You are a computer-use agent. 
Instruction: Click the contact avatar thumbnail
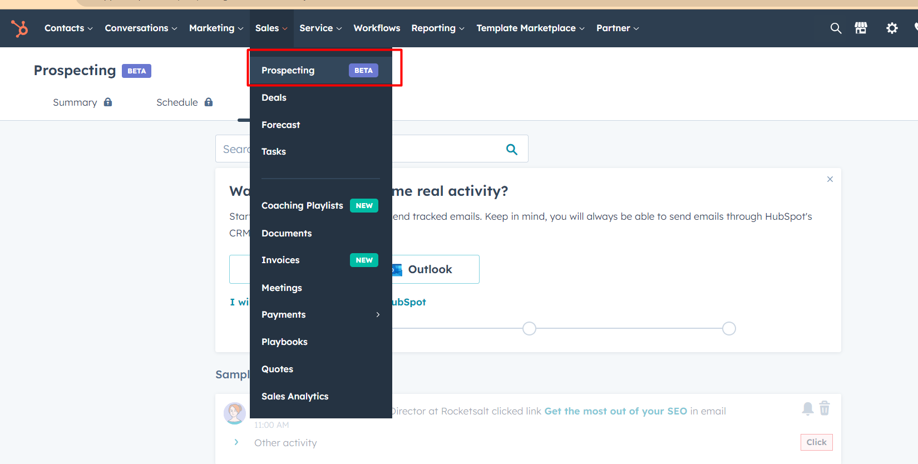coord(235,413)
